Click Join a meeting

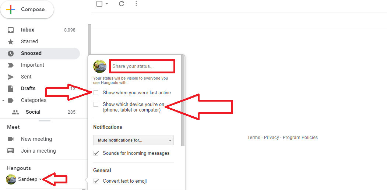[x=38, y=151]
